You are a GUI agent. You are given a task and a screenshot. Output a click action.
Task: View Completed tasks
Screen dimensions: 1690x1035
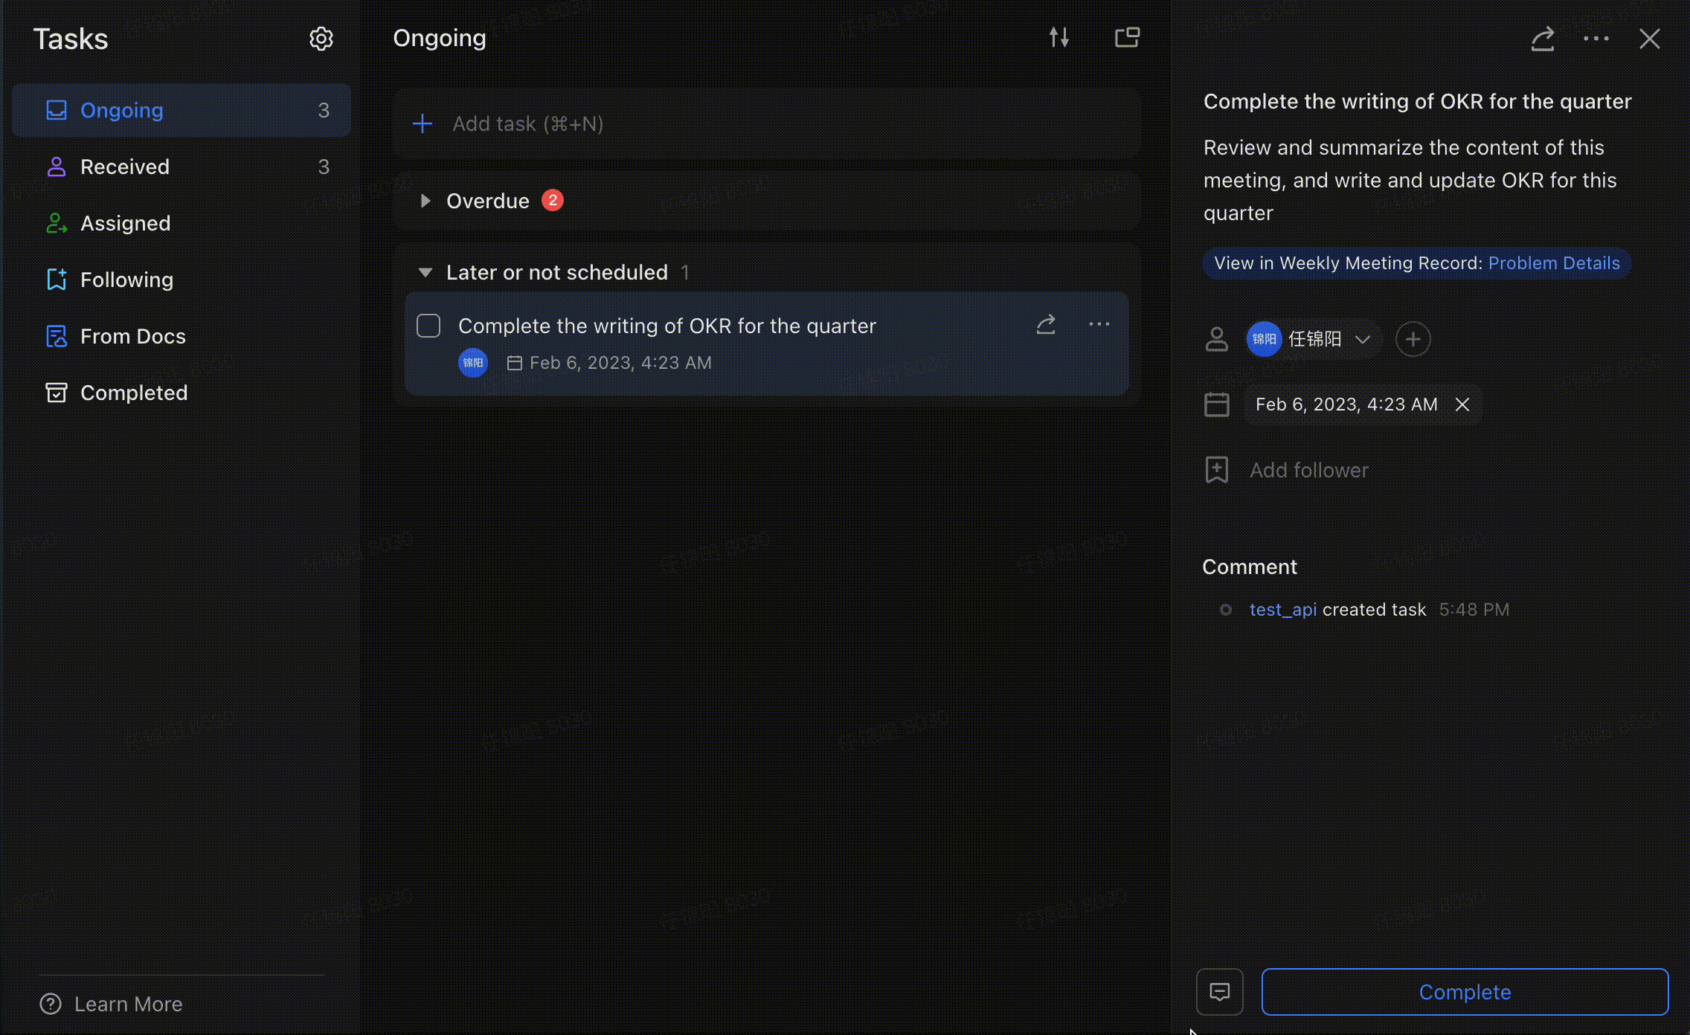click(x=181, y=393)
